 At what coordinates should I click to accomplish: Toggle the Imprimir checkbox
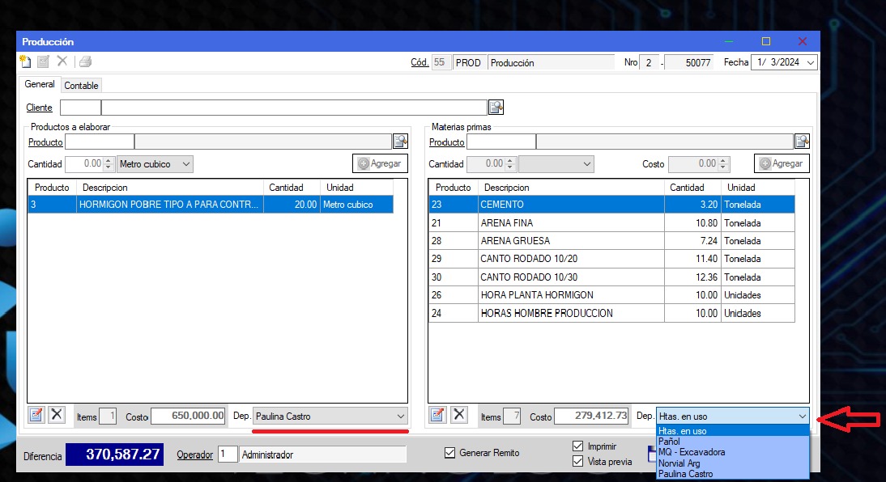(x=577, y=446)
